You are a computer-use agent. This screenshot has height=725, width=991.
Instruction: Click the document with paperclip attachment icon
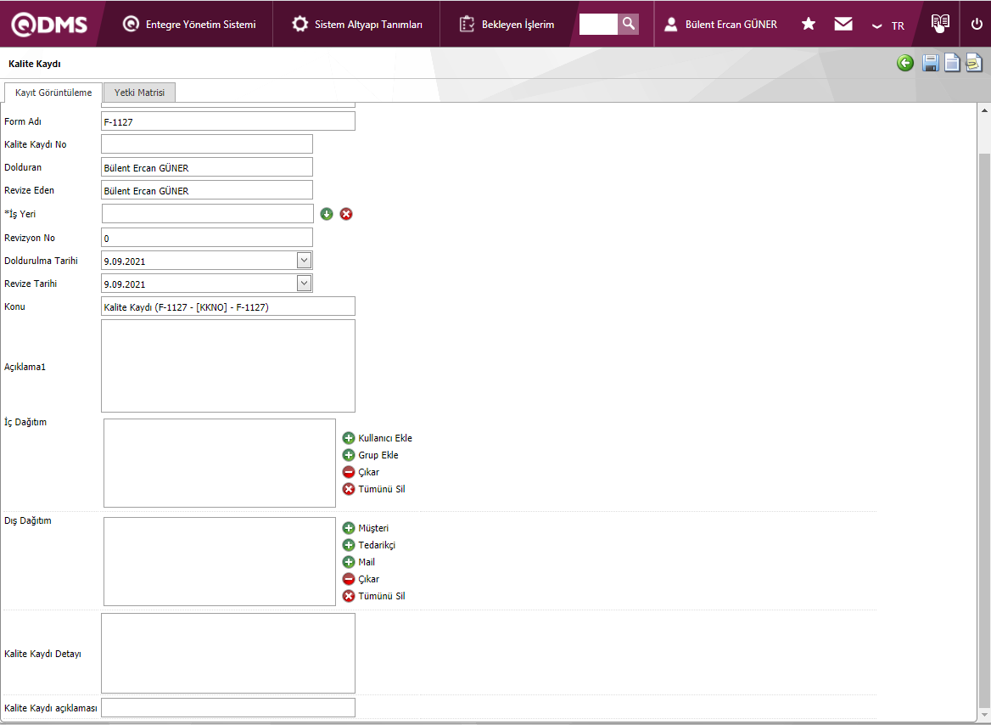pos(973,63)
